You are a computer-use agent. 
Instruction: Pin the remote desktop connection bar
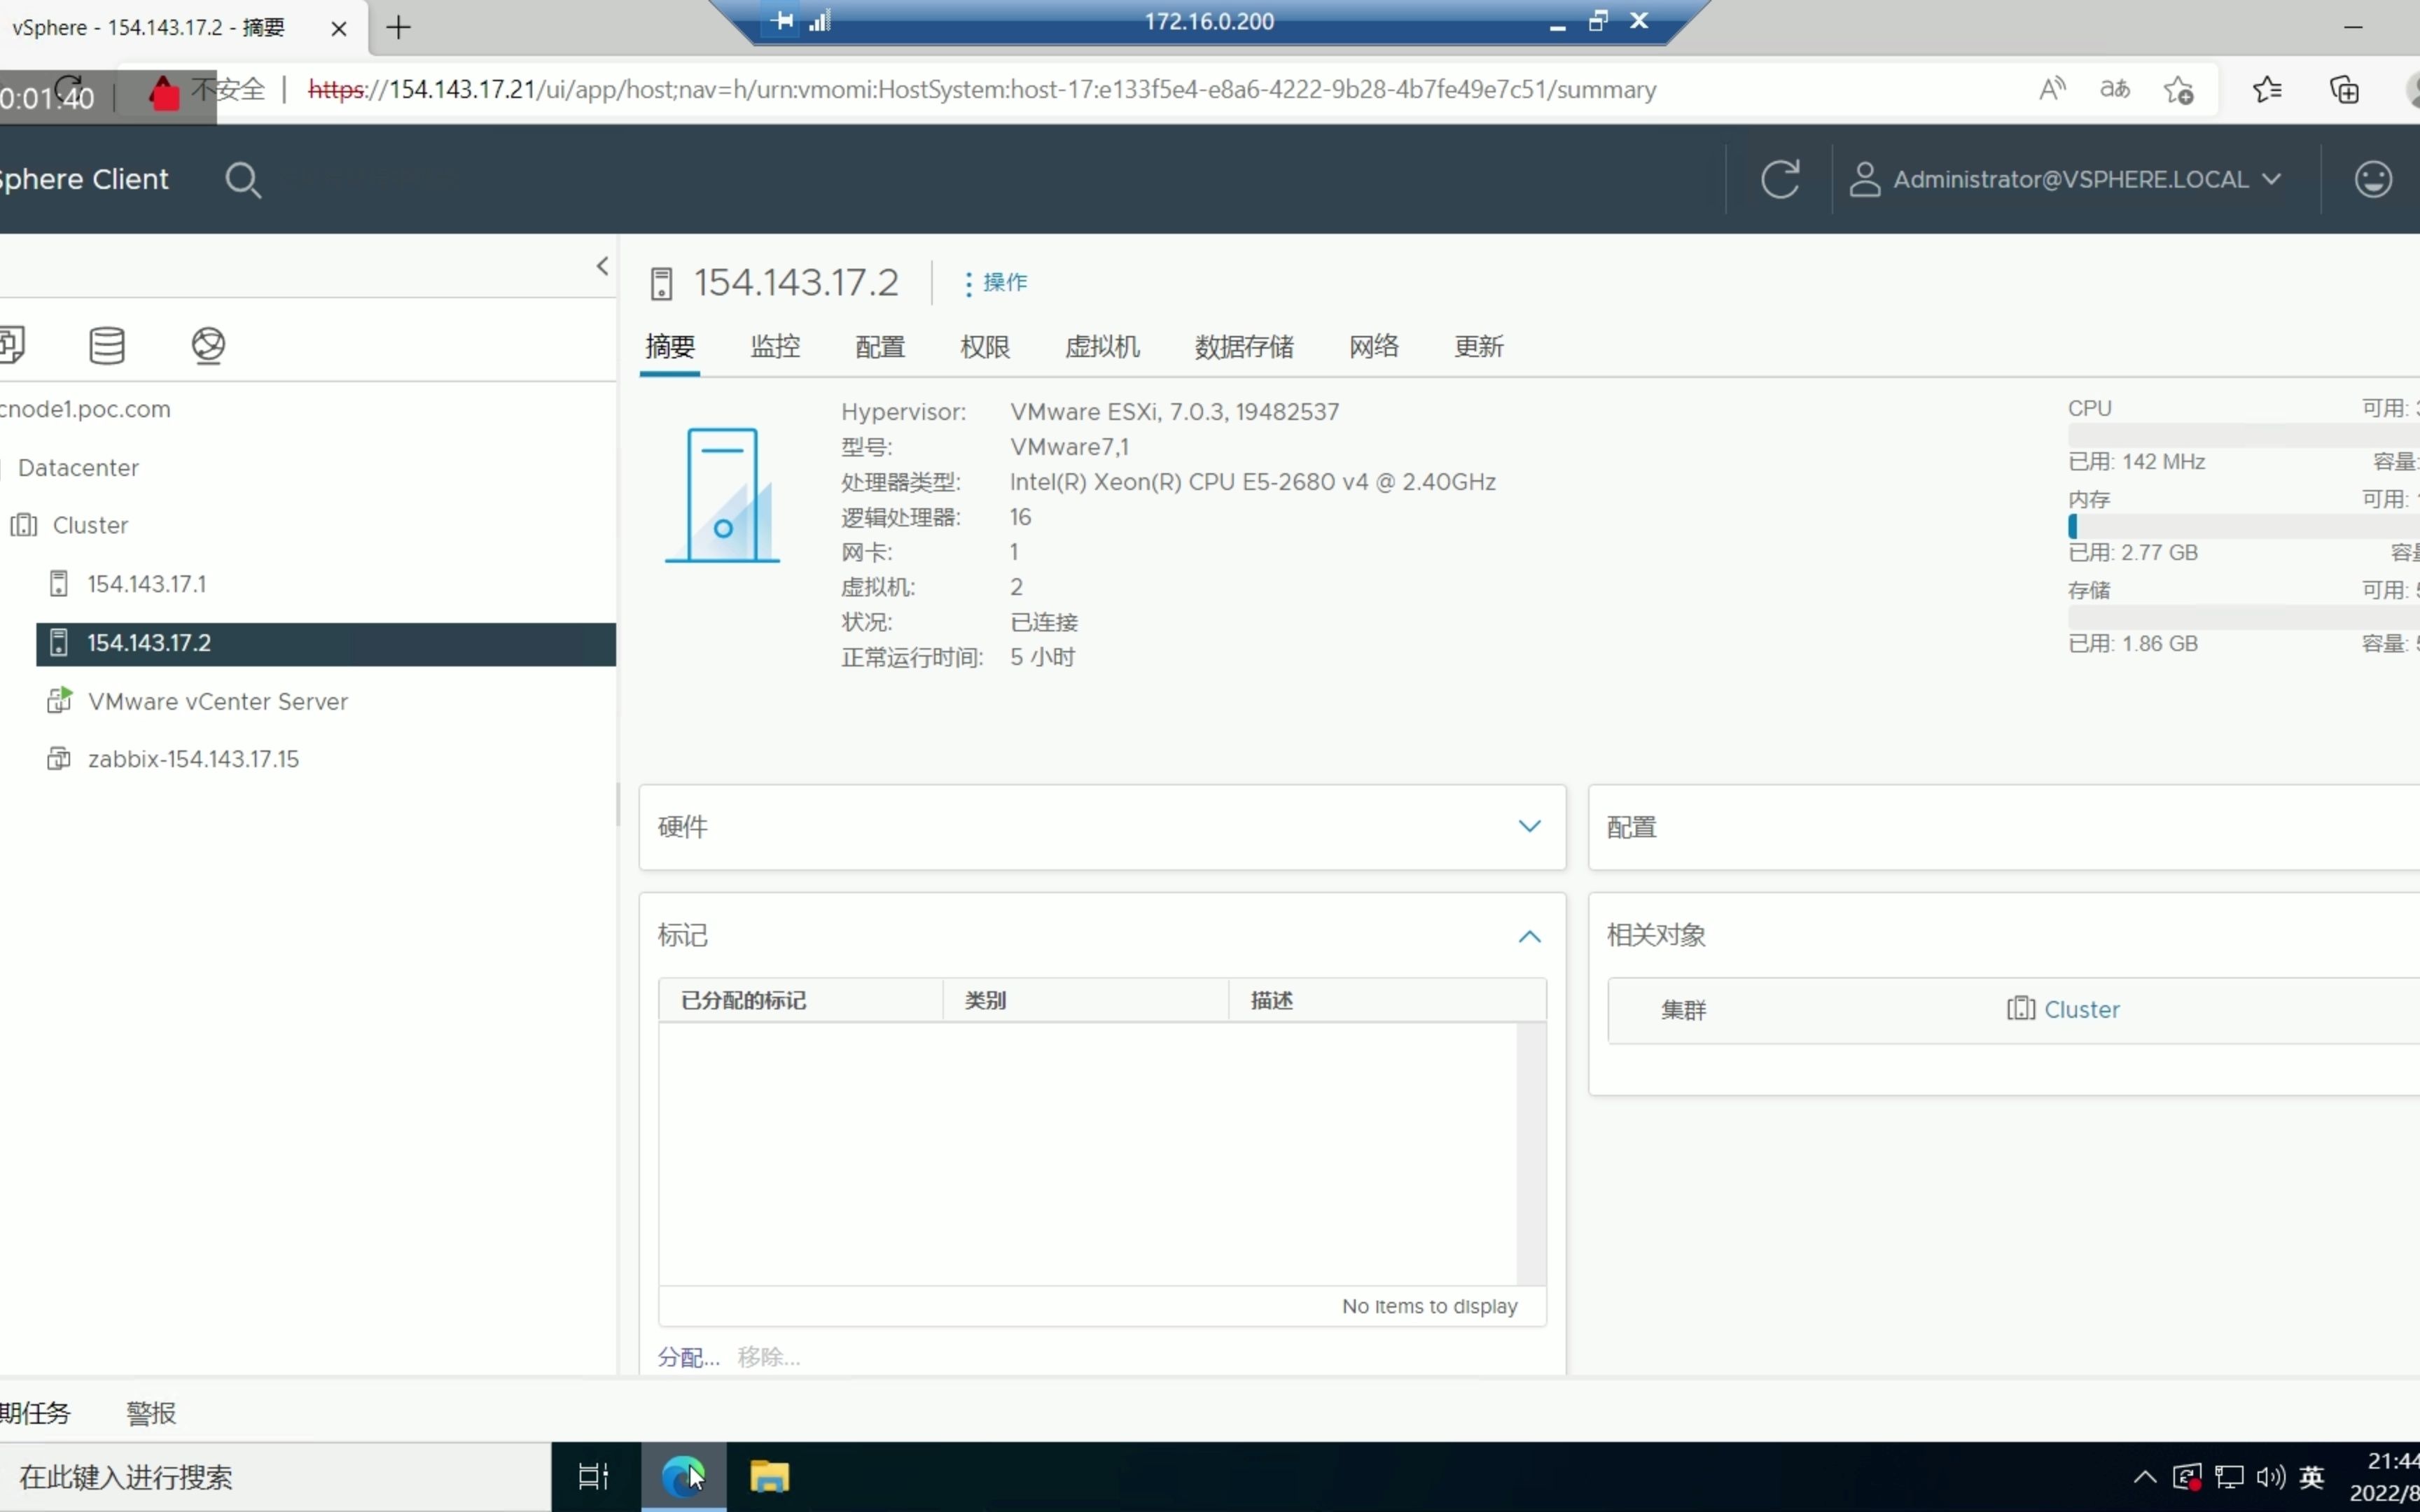pyautogui.click(x=782, y=20)
